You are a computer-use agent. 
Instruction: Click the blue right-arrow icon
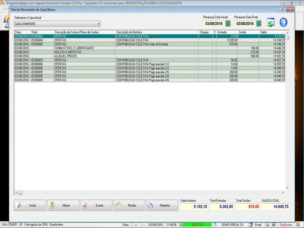283,22
